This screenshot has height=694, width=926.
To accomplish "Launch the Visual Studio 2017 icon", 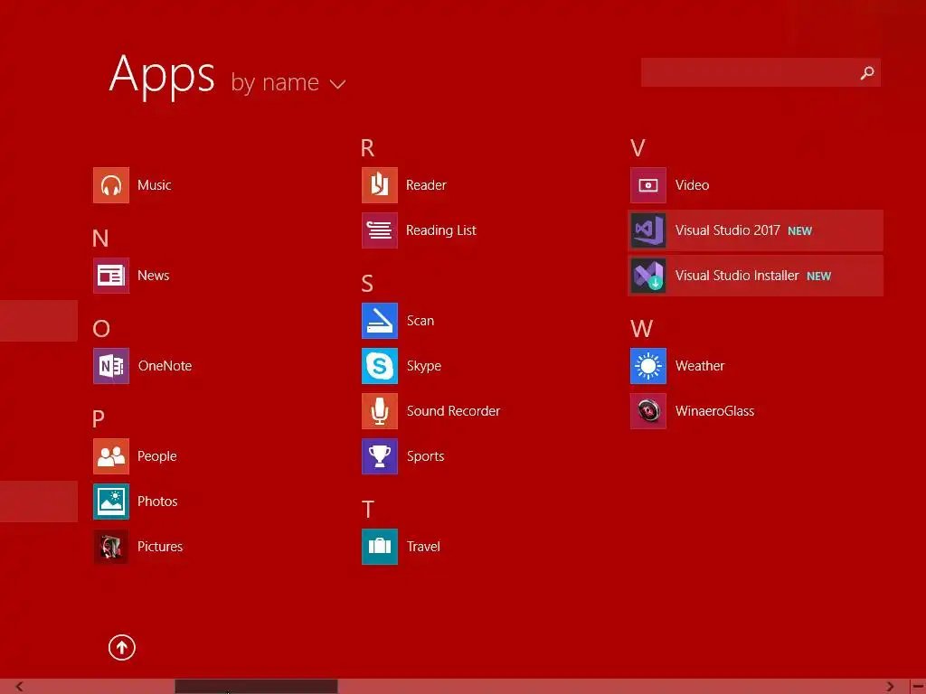I will 648,230.
